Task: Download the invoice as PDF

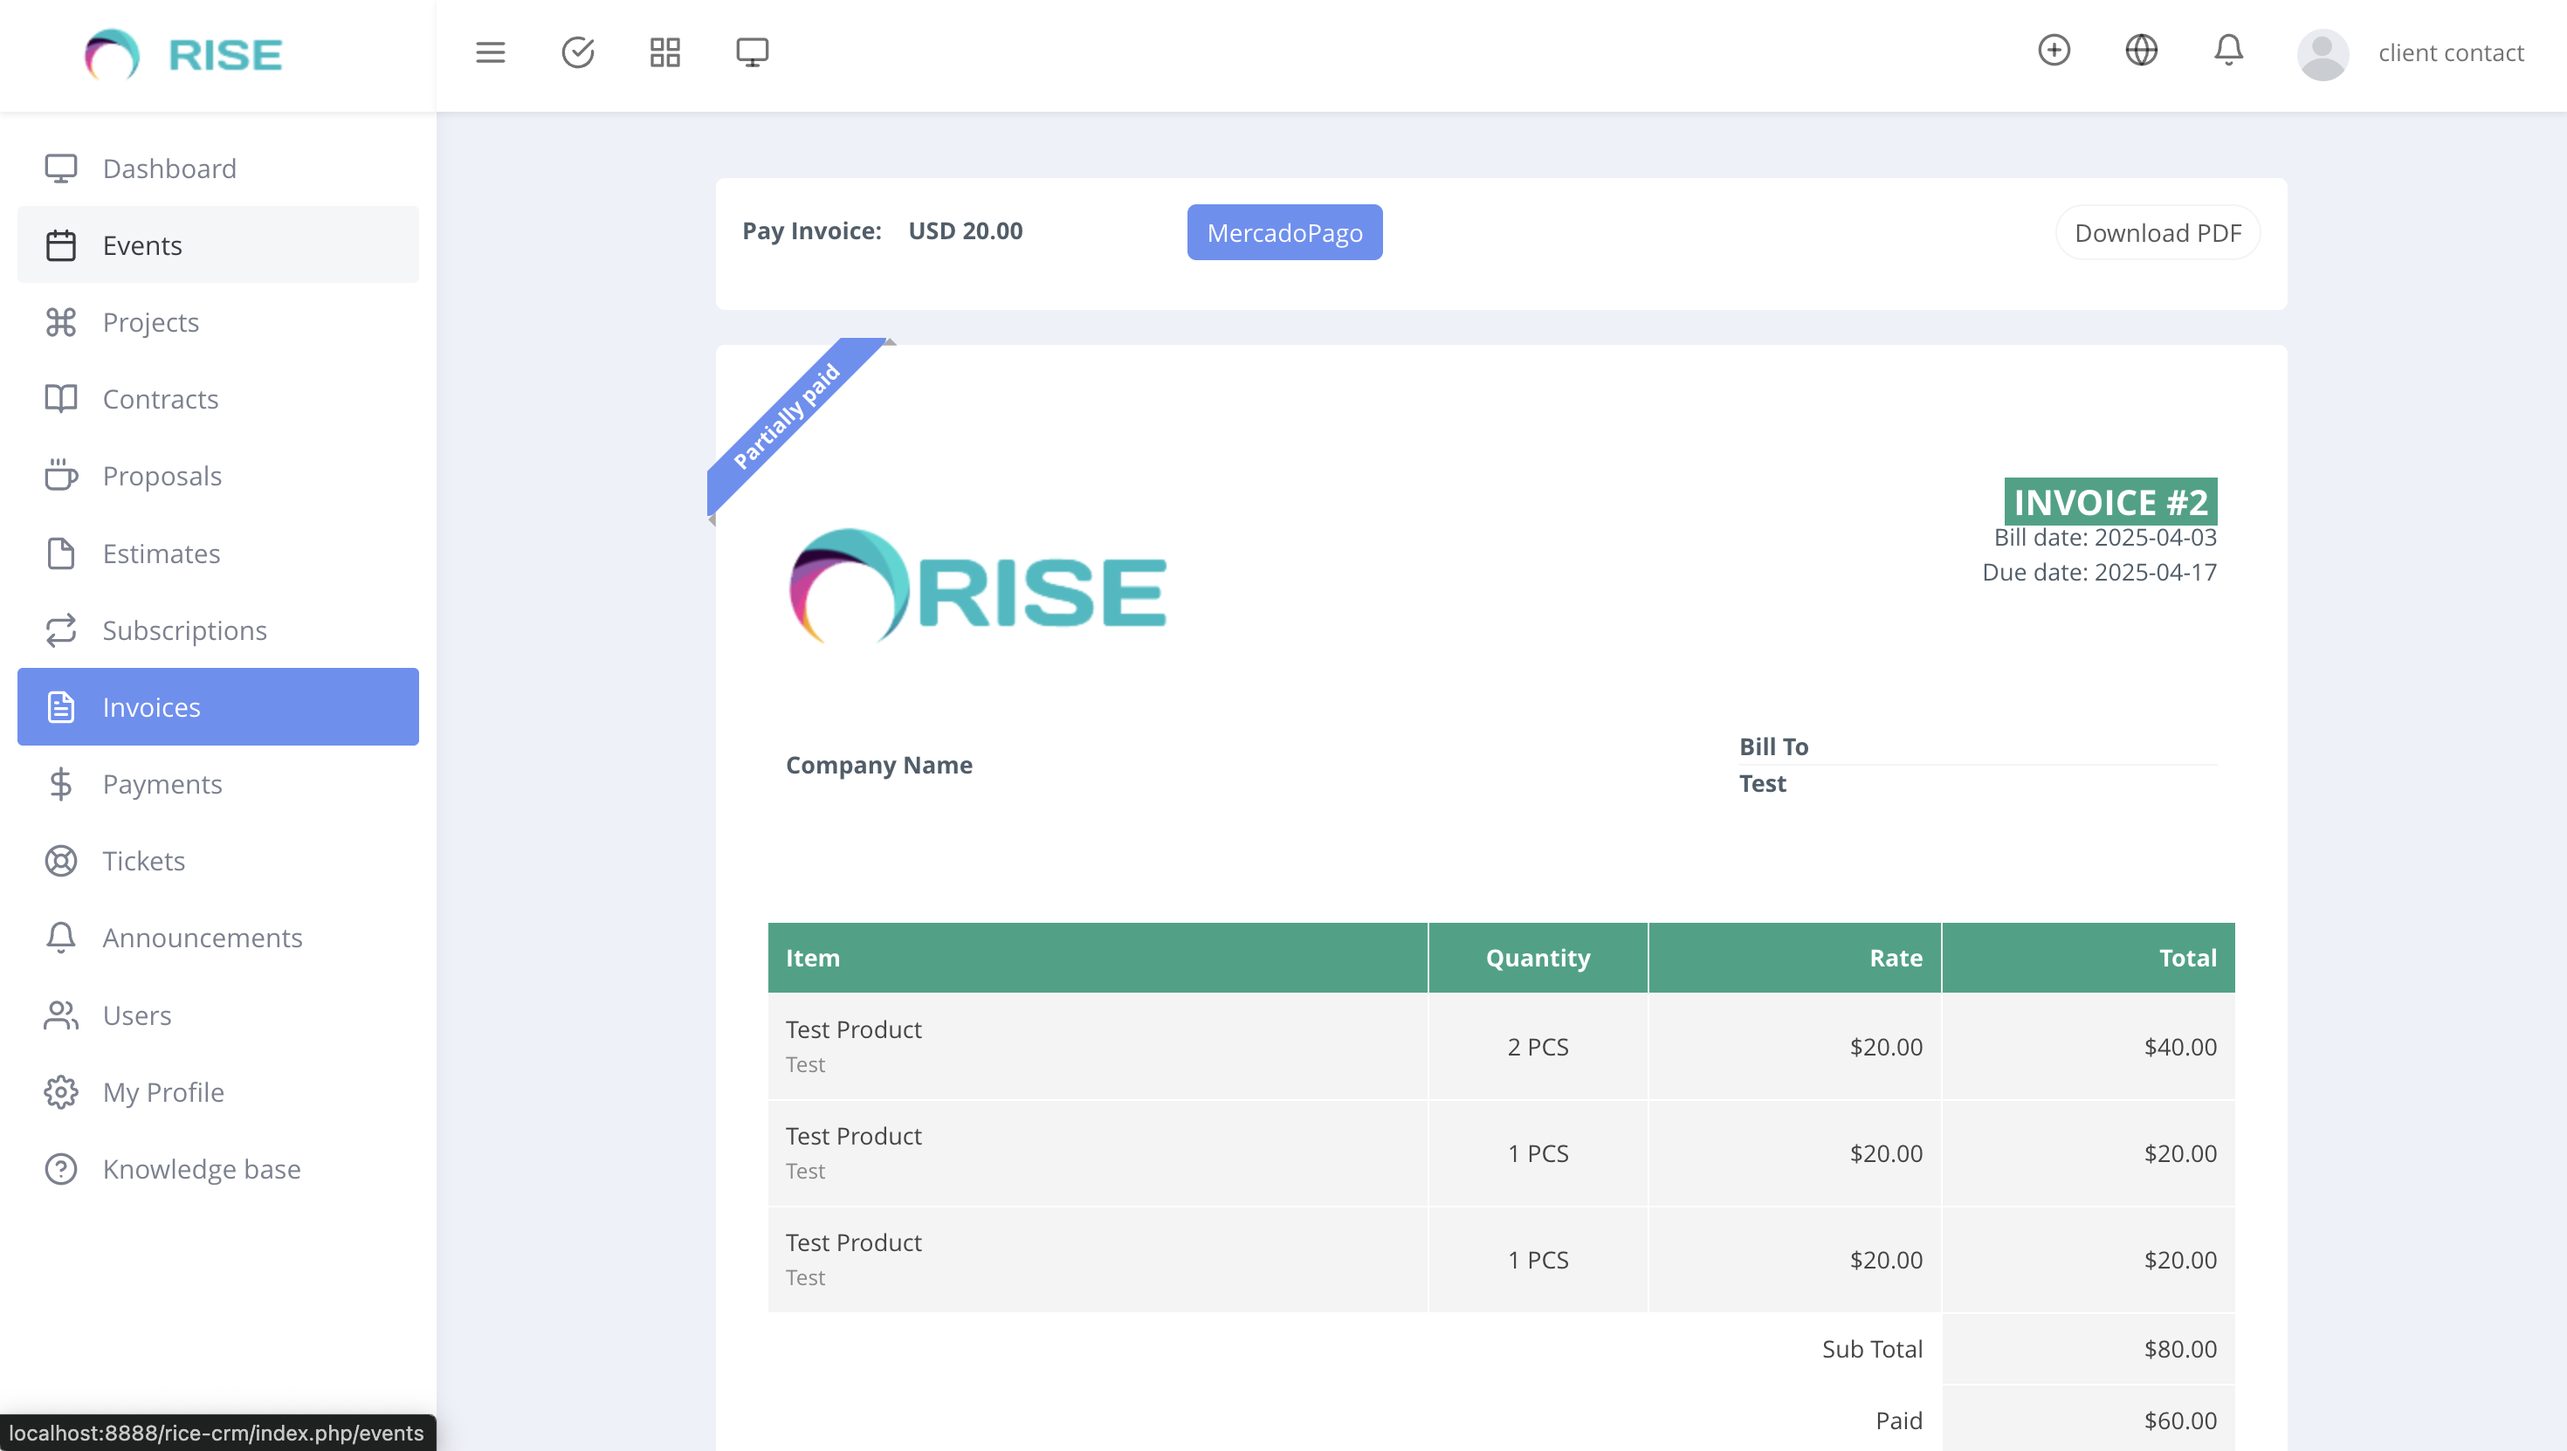Action: click(x=2158, y=231)
